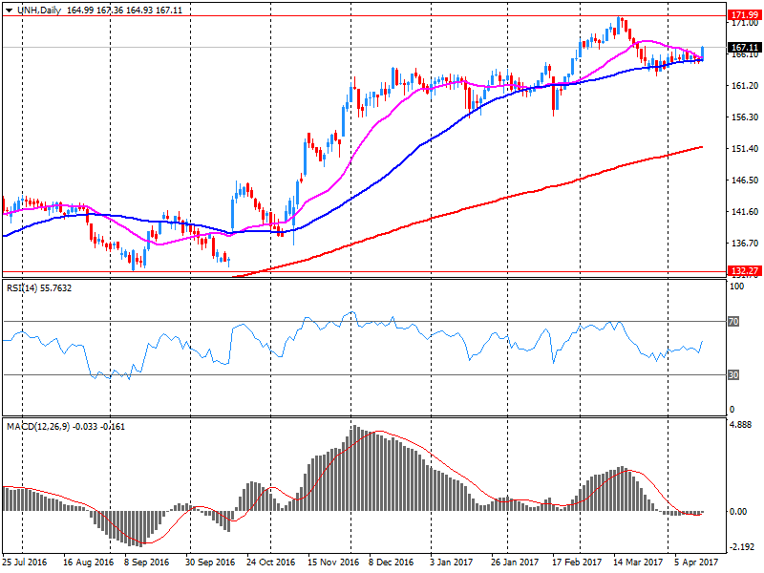Screen dimensions: 764x573
Task: Select the 15 Nov 2016 date label
Action: 333,562
